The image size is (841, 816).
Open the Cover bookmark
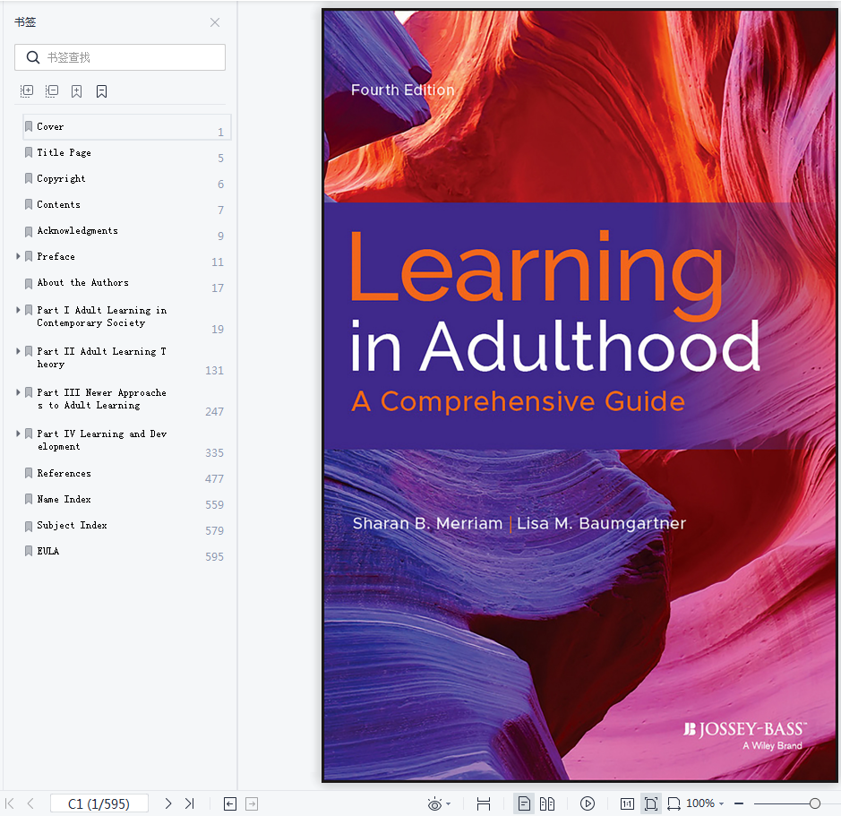(127, 127)
